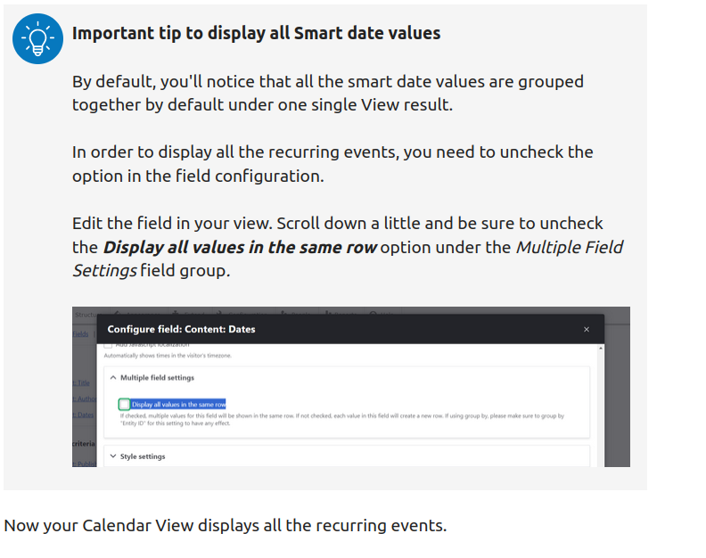Image resolution: width=706 pixels, height=558 pixels.
Task: Click the bold Display all values text
Action: 240,247
